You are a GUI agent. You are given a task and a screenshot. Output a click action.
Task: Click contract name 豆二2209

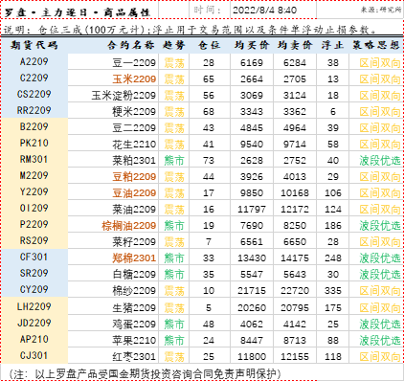pyautogui.click(x=134, y=128)
